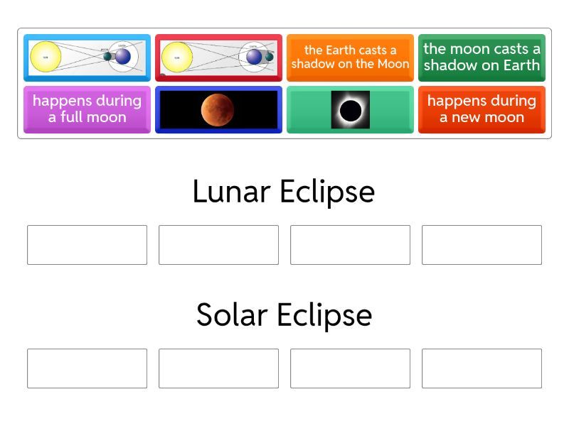Click the first empty slot under Lunar Eclipse
569x426 pixels.
(87, 245)
